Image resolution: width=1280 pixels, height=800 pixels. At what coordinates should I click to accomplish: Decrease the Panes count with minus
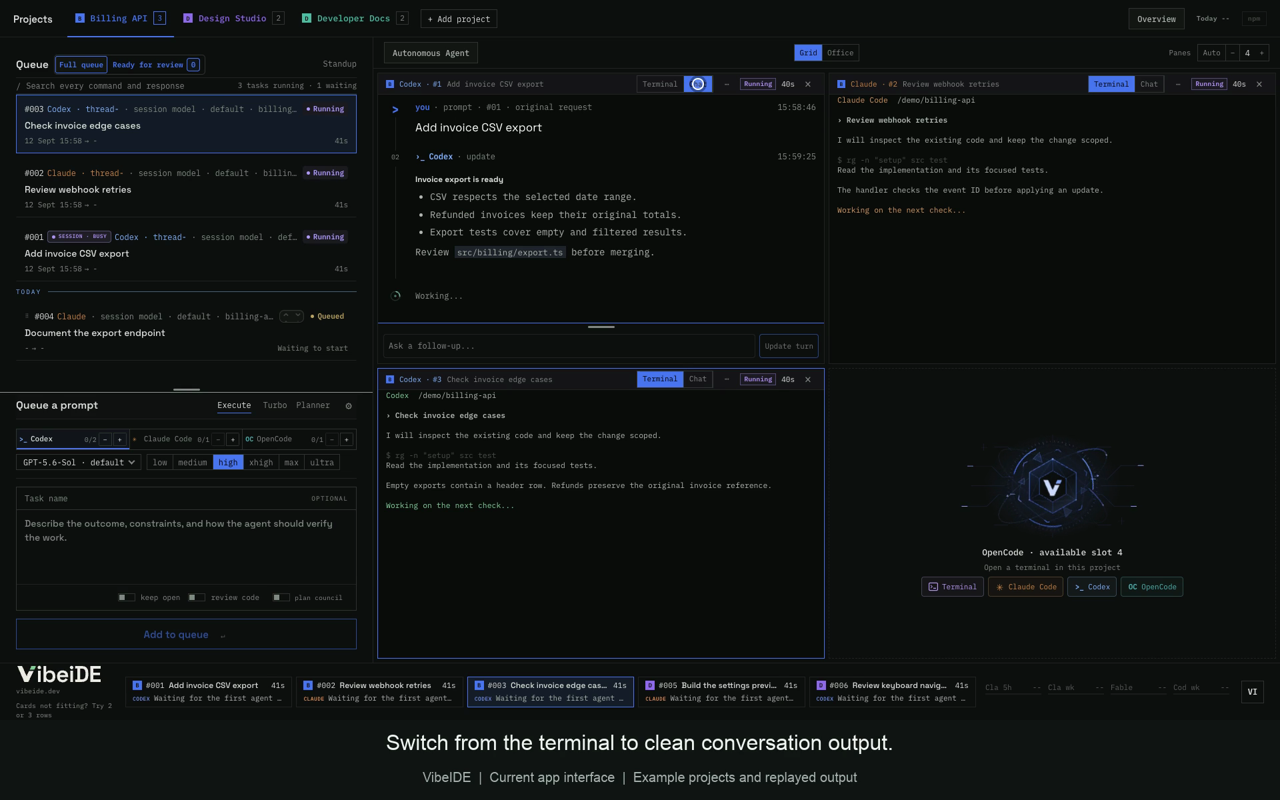[1233, 53]
